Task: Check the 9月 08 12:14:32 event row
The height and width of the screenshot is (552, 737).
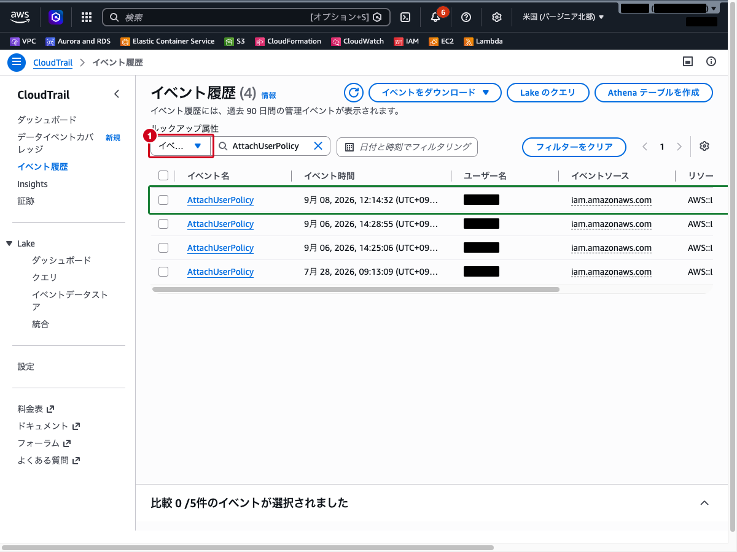Action: pyautogui.click(x=163, y=200)
